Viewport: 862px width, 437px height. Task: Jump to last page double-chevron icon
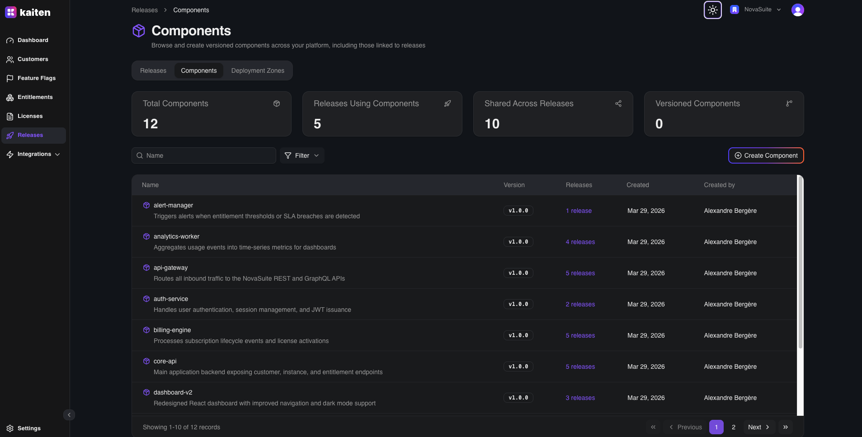786,427
